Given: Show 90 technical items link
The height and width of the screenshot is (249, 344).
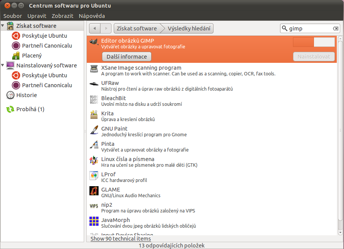Looking at the screenshot, I should [121, 239].
